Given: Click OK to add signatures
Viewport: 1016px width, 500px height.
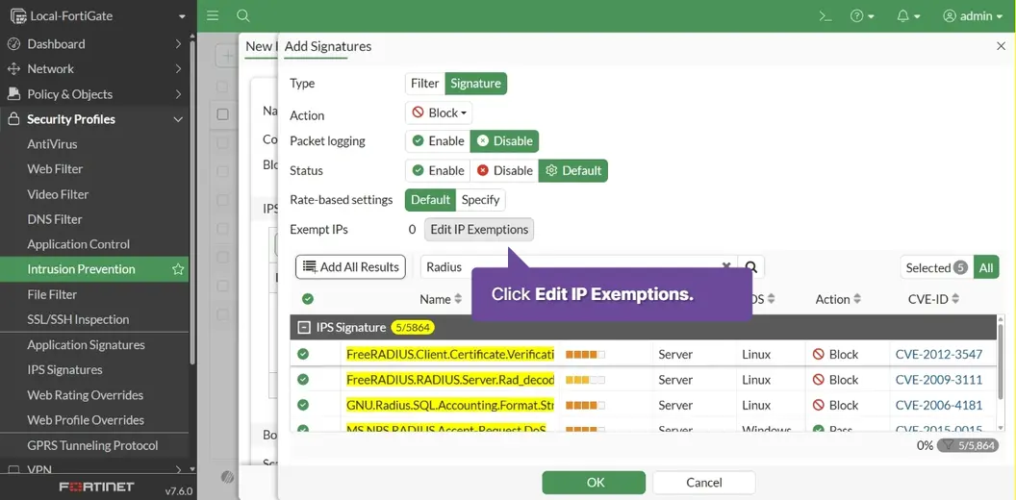Looking at the screenshot, I should tap(594, 483).
